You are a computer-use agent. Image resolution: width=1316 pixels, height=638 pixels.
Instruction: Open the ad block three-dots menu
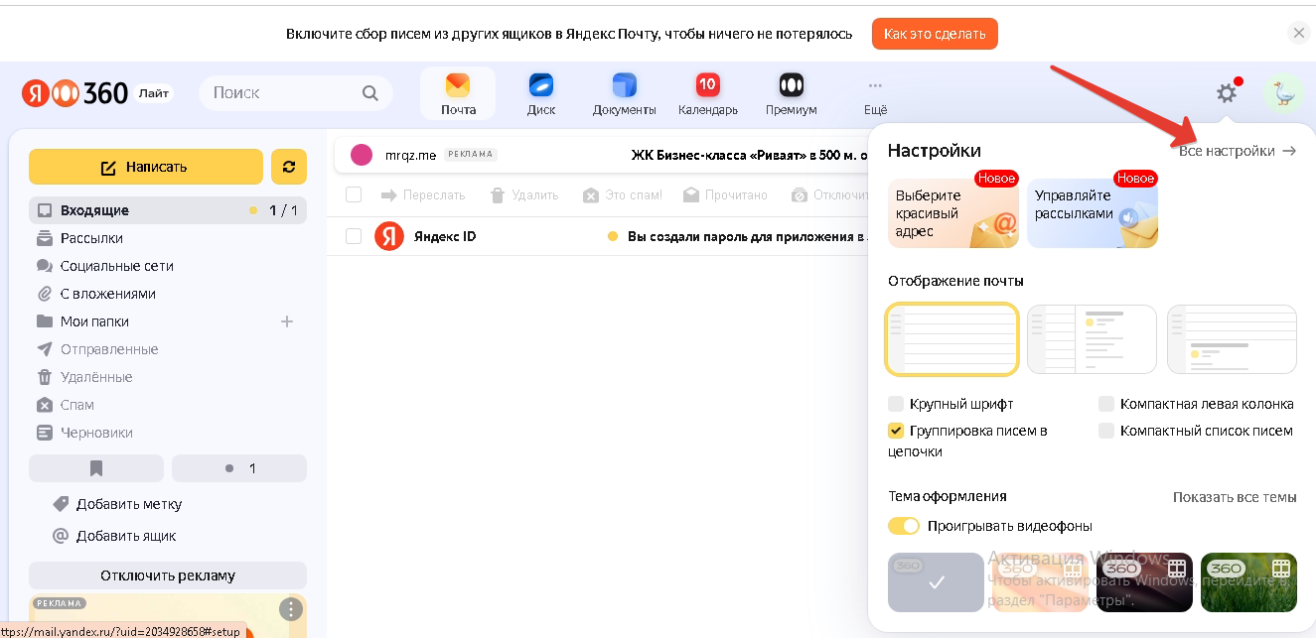(290, 609)
